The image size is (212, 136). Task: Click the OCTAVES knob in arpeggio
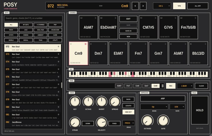click(147, 121)
